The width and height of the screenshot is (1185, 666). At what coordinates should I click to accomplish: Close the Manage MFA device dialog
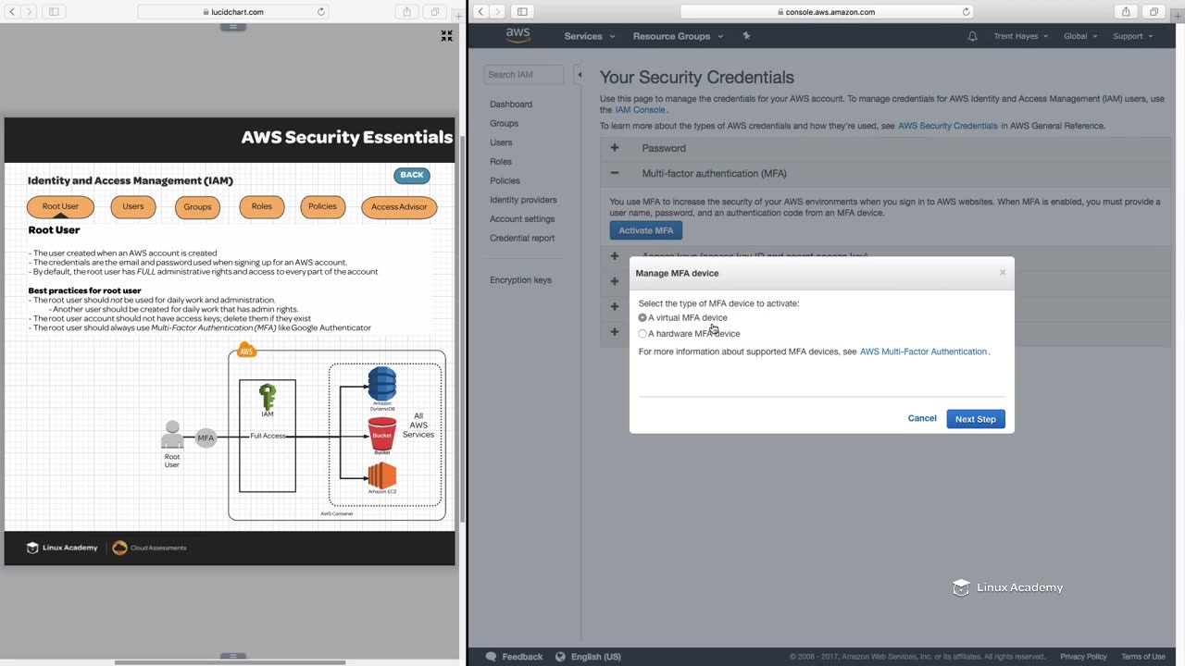[x=1002, y=273]
